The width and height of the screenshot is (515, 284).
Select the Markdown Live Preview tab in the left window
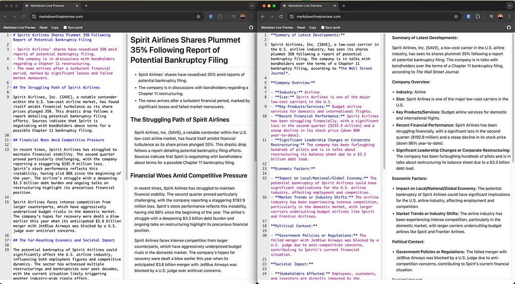coord(46,6)
